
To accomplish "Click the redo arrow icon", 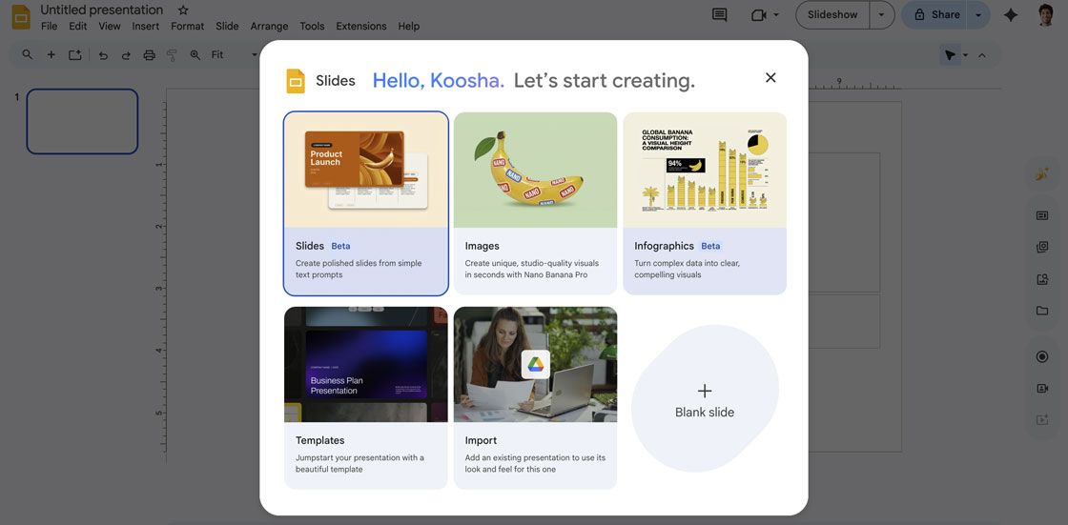I will point(126,55).
